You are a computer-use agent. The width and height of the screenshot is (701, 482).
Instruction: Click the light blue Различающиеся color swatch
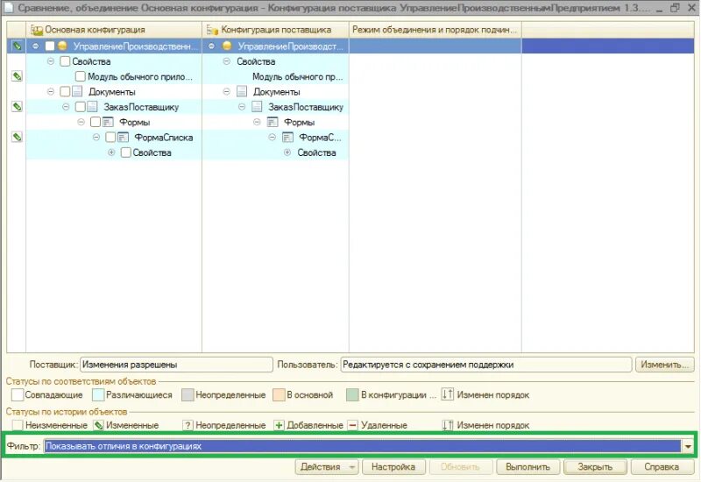(98, 395)
